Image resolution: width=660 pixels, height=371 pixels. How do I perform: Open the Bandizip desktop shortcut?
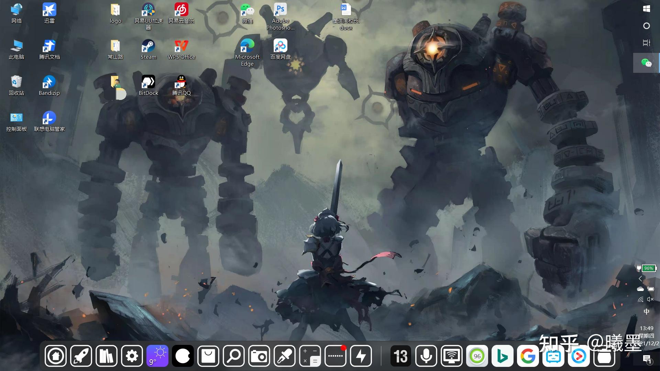click(x=49, y=86)
